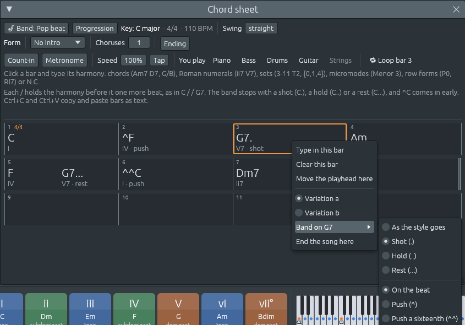The image size is (465, 325).
Task: Click the I C tonic chord pad
Action: tap(11, 309)
